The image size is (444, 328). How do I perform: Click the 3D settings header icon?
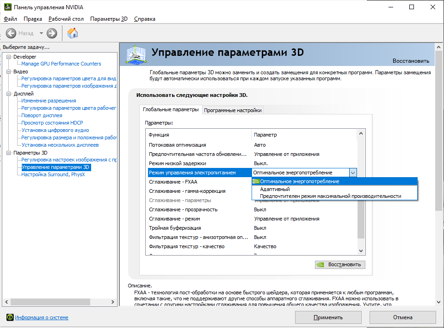(136, 54)
